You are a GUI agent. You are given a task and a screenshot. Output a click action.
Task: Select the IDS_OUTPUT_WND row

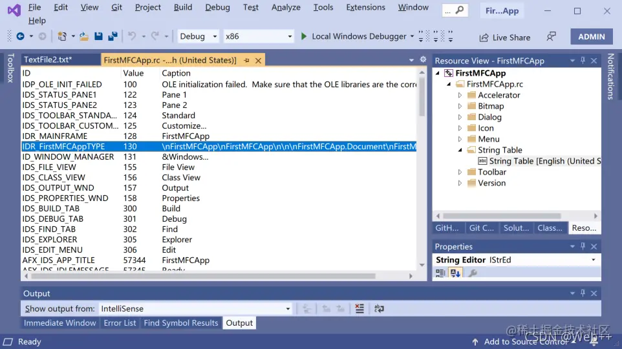coord(219,187)
